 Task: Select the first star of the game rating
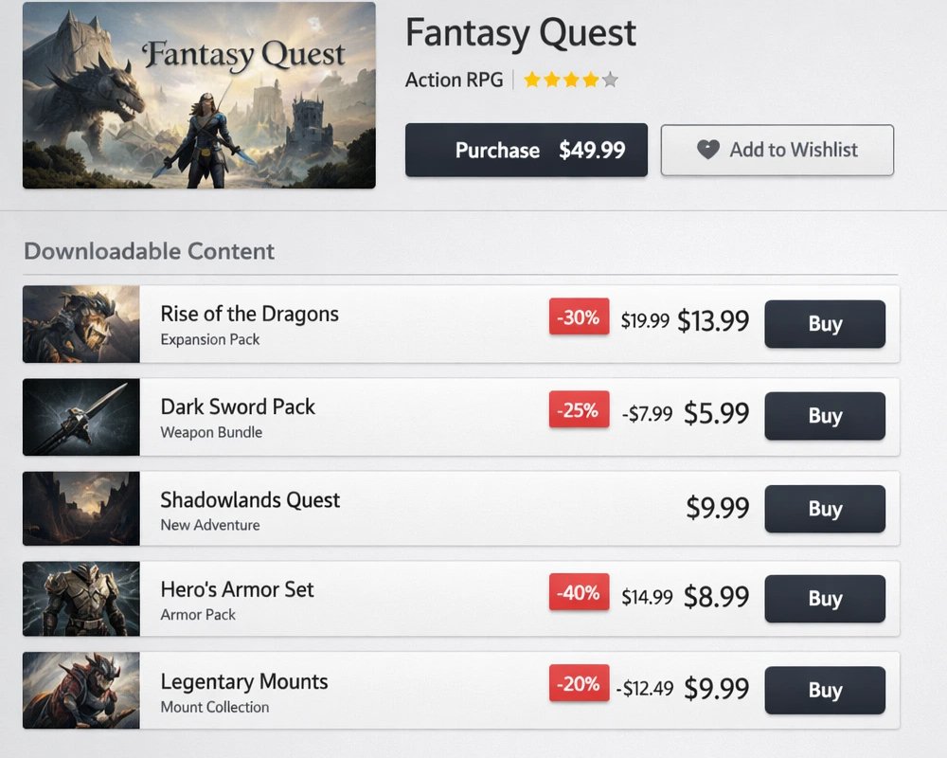pyautogui.click(x=530, y=80)
